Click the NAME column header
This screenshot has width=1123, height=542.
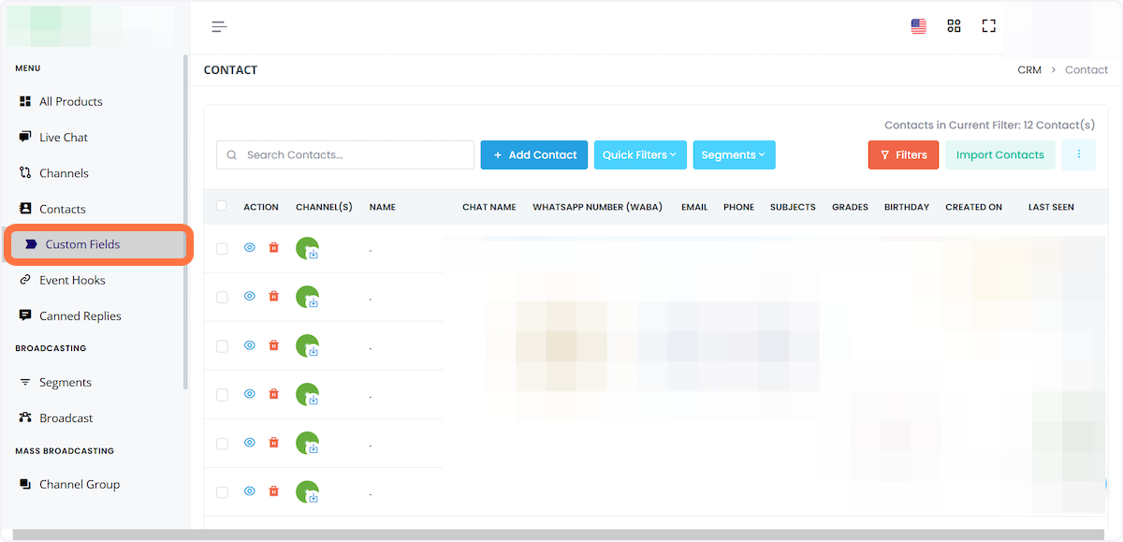click(x=383, y=207)
